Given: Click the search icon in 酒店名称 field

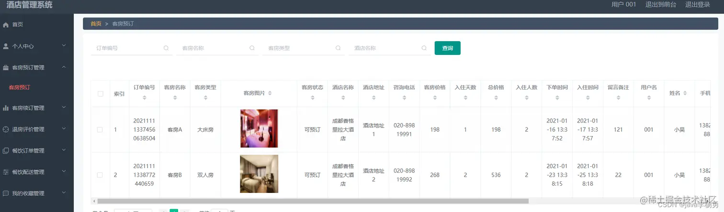Looking at the screenshot, I should [424, 48].
